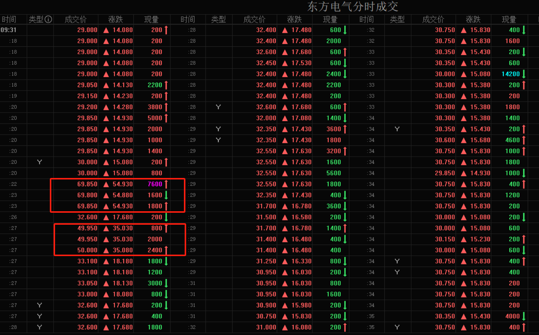Select the 32.450 trade price
The width and height of the screenshot is (539, 335).
266,63
